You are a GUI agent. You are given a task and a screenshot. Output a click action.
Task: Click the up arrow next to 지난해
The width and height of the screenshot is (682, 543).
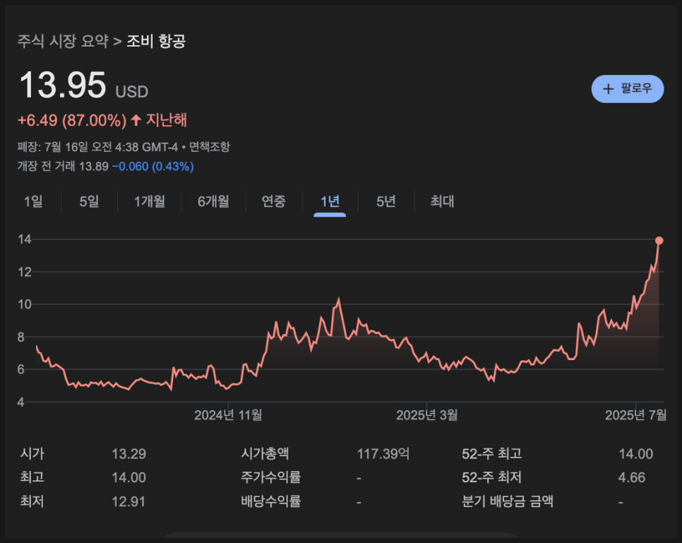point(136,120)
